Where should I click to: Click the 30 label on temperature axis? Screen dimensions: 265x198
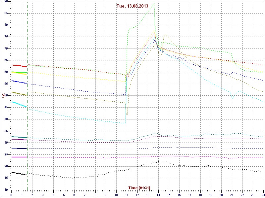(6, 143)
